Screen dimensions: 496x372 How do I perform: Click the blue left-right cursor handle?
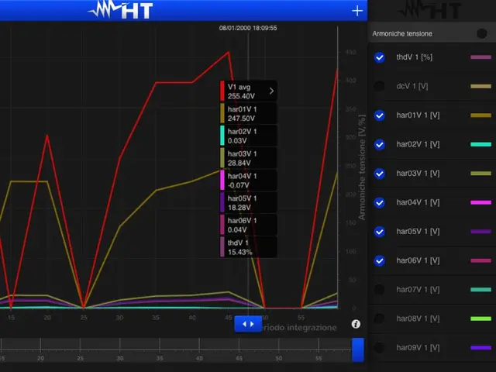tap(248, 324)
